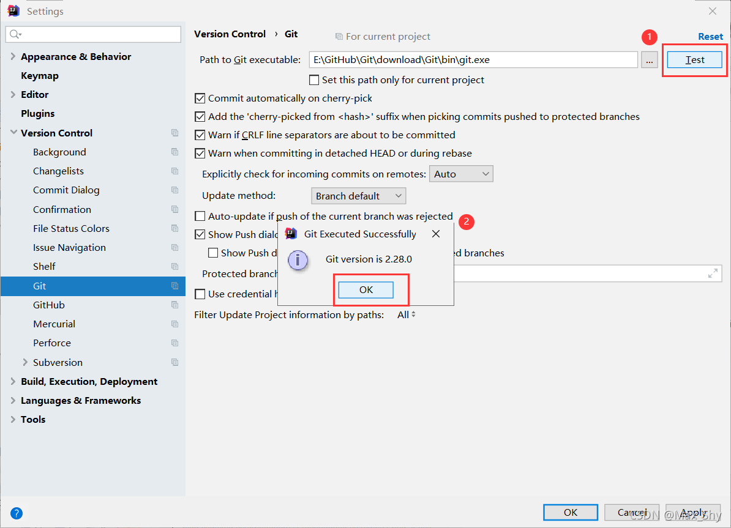This screenshot has height=528, width=731.
Task: Toggle Warn if CRLF line separators checkbox
Action: [200, 135]
